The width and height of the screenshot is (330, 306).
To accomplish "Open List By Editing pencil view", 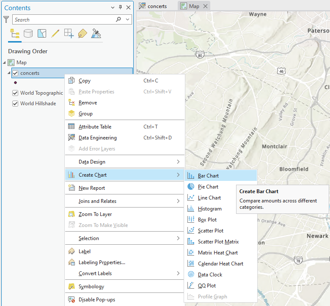I will tap(55, 34).
